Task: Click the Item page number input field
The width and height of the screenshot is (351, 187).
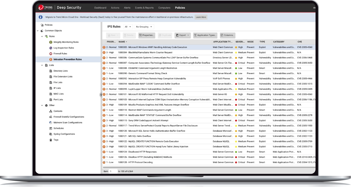Action: point(113,171)
